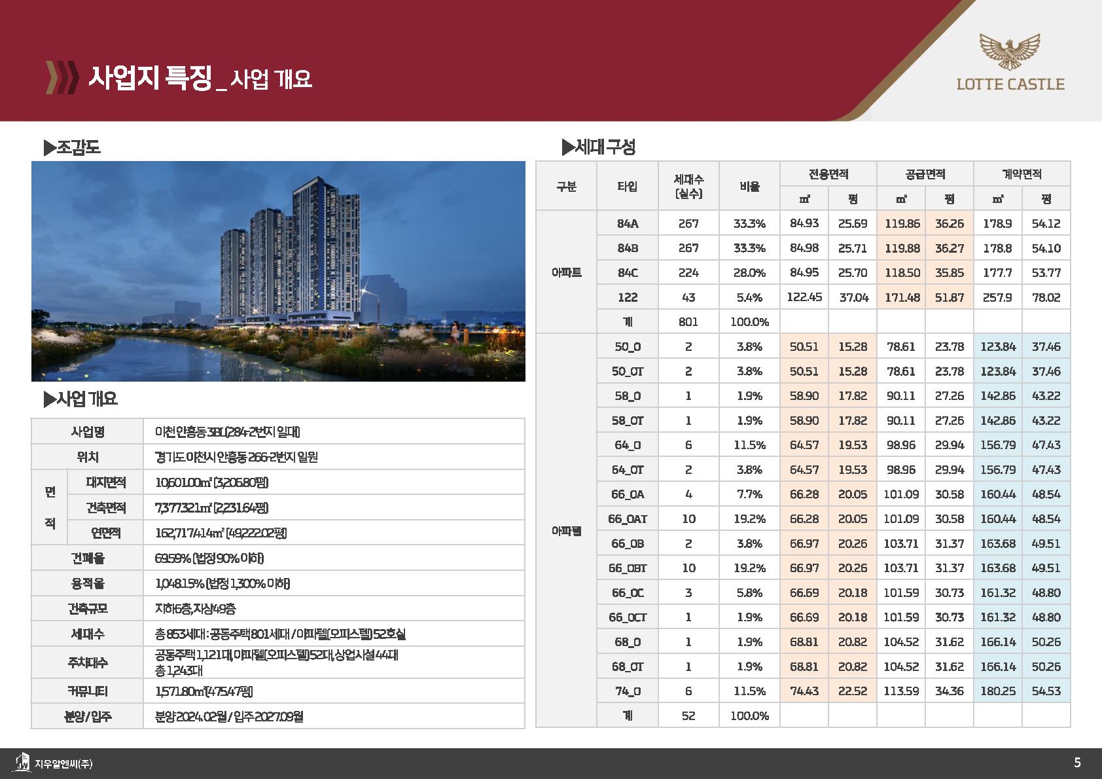Click the 주차대수 row label
This screenshot has height=779, width=1102.
(x=88, y=662)
